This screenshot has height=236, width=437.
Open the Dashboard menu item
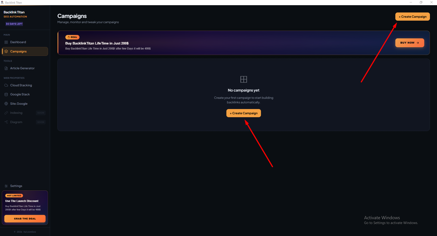click(x=25, y=42)
